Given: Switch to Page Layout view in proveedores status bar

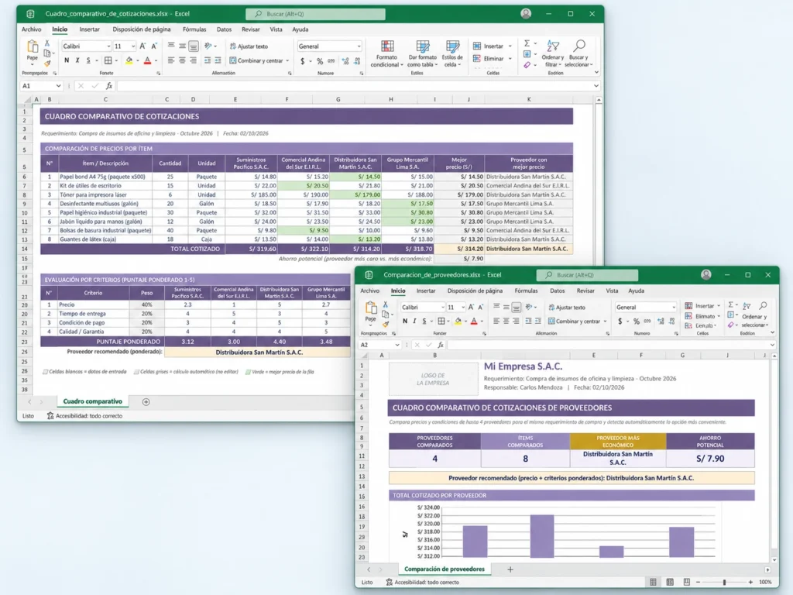Looking at the screenshot, I should [x=670, y=583].
